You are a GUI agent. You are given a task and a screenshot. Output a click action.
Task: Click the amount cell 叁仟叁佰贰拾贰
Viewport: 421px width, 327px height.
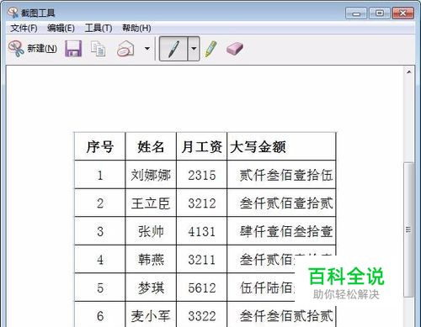(x=281, y=315)
